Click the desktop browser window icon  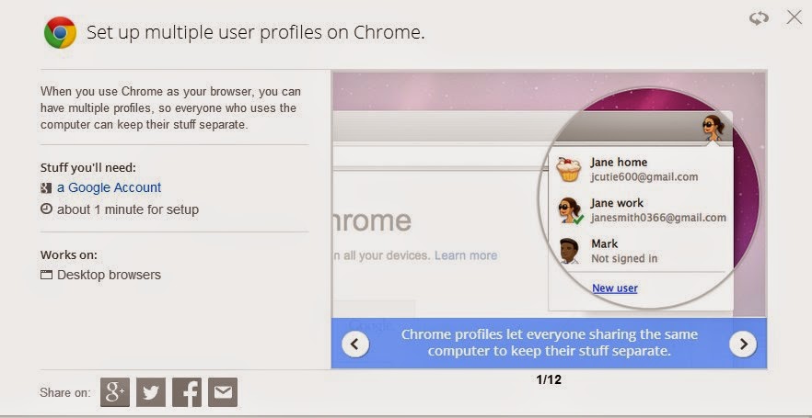[x=46, y=275]
